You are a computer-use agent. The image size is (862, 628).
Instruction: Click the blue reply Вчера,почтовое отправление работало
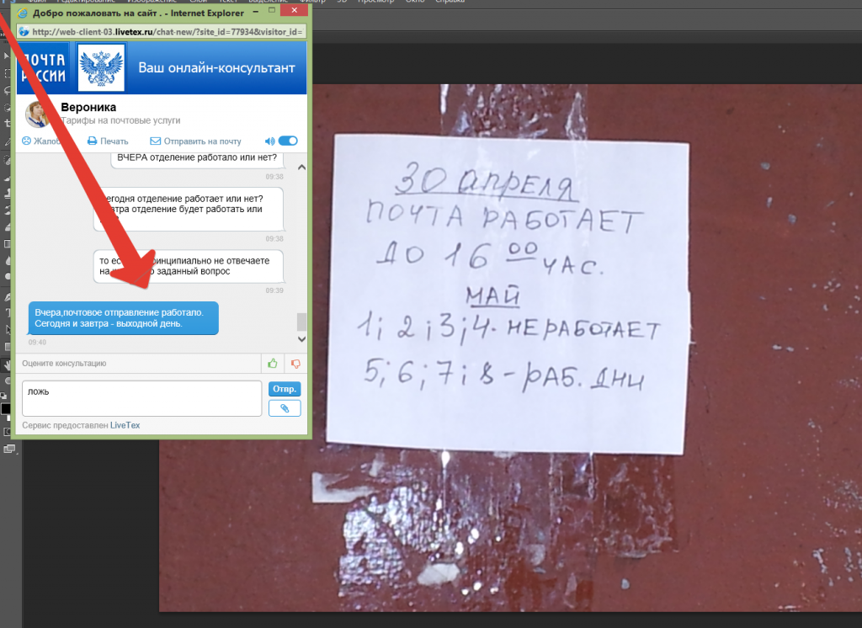tap(123, 318)
